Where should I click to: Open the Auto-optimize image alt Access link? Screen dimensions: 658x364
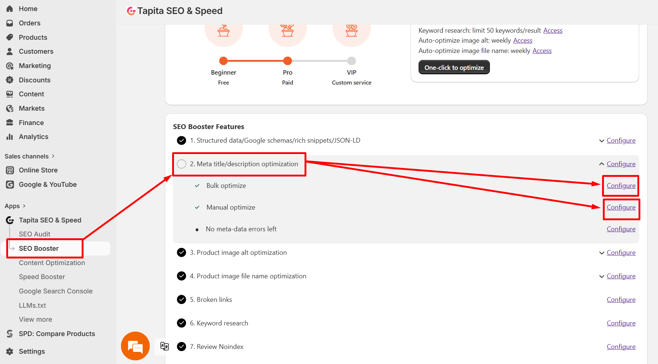(x=523, y=40)
